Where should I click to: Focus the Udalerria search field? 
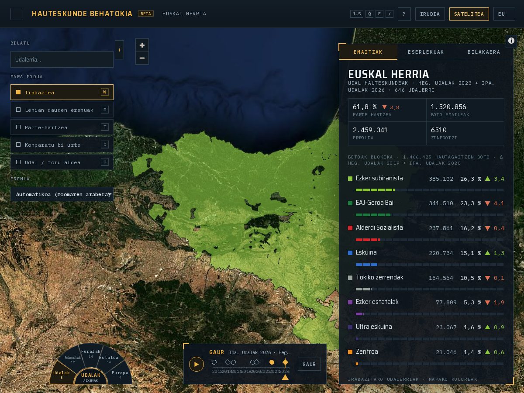62,59
